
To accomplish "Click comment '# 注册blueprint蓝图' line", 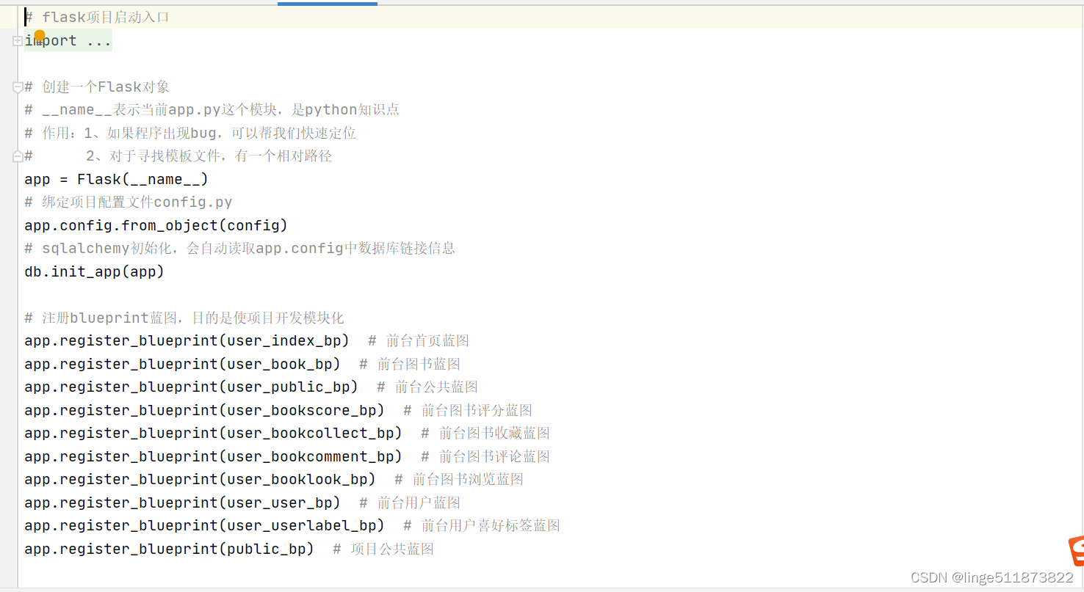I will pyautogui.click(x=184, y=318).
